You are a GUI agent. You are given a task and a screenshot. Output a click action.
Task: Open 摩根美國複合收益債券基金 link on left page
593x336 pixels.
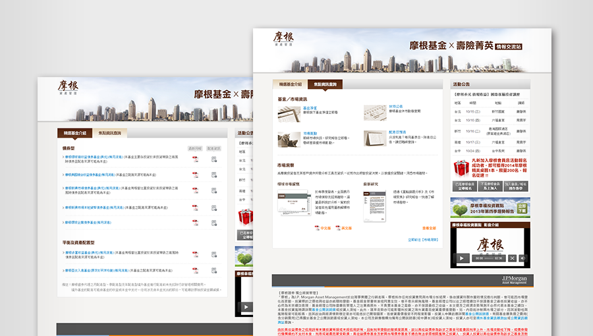click(x=90, y=175)
